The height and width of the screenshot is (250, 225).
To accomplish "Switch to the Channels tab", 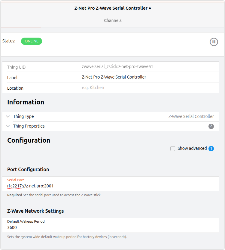I will pyautogui.click(x=113, y=20).
